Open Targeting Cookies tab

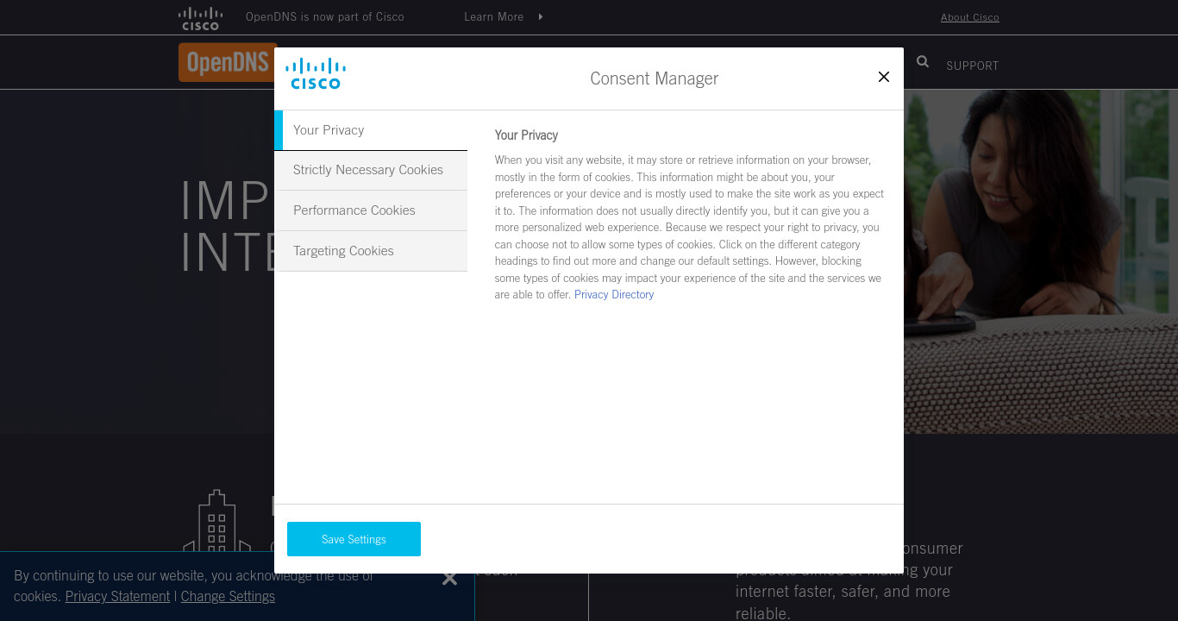point(371,251)
